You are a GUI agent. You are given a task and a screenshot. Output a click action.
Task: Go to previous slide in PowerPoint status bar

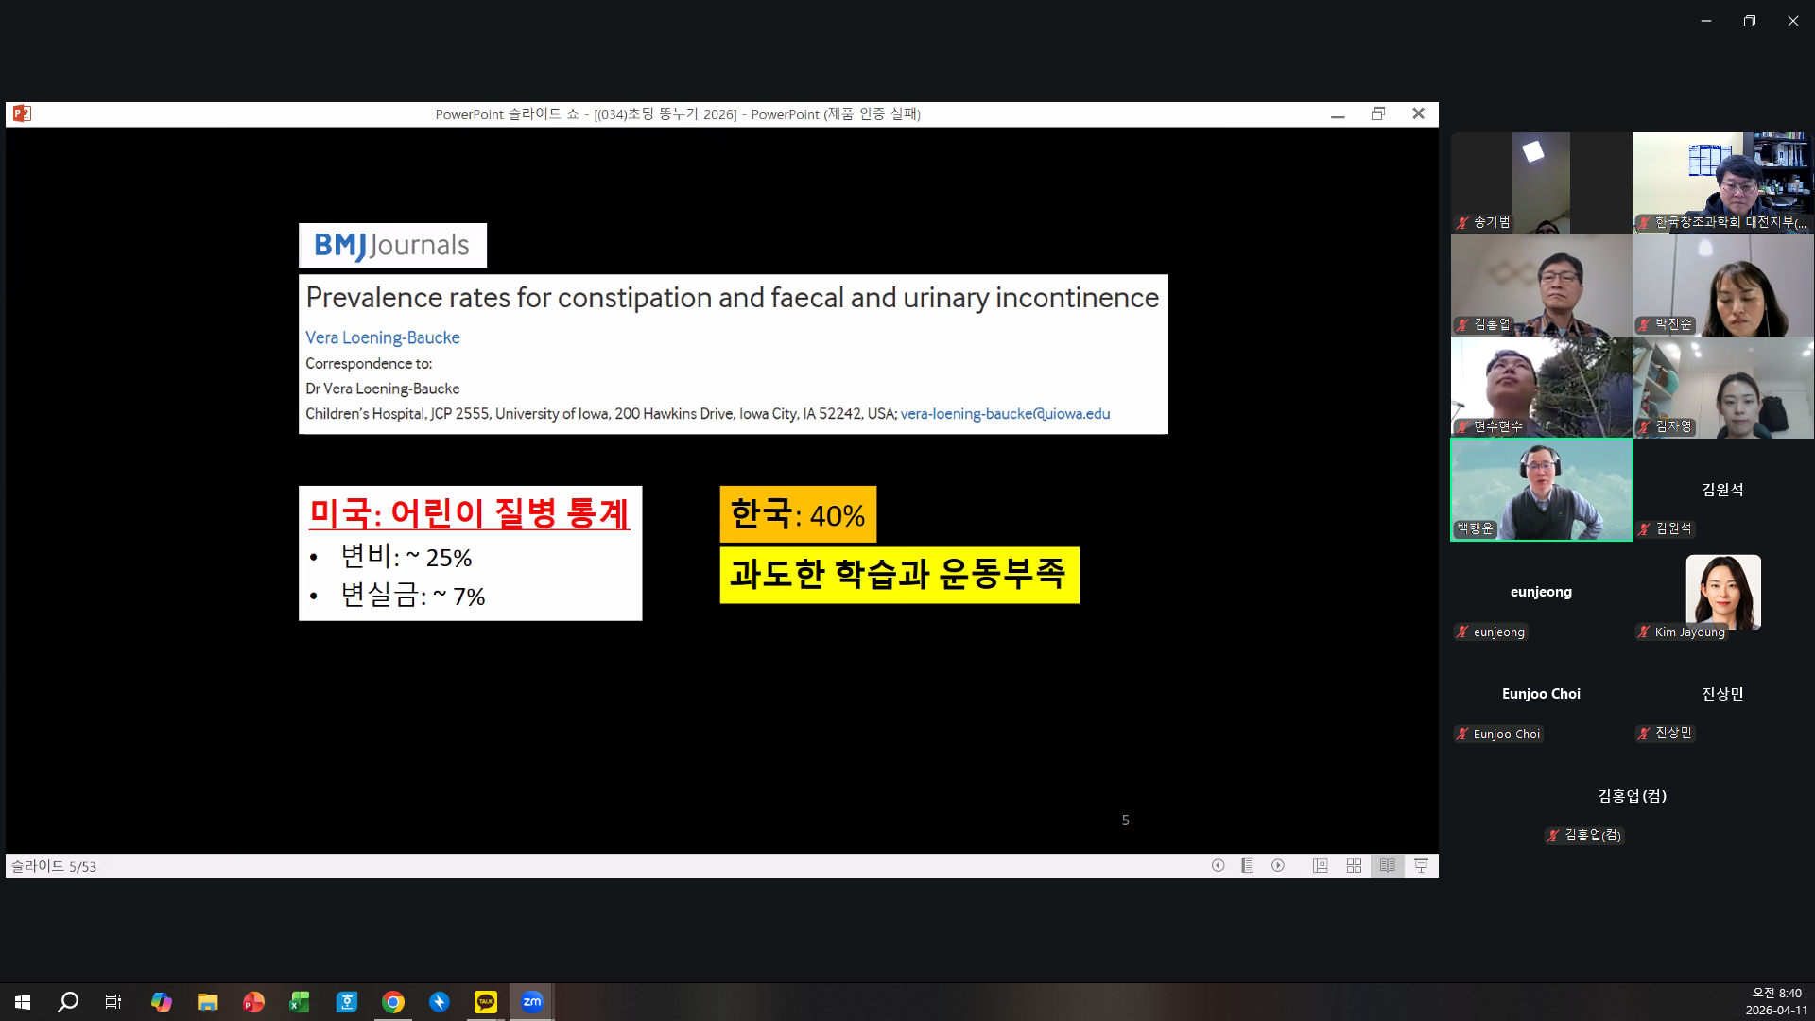(x=1218, y=865)
